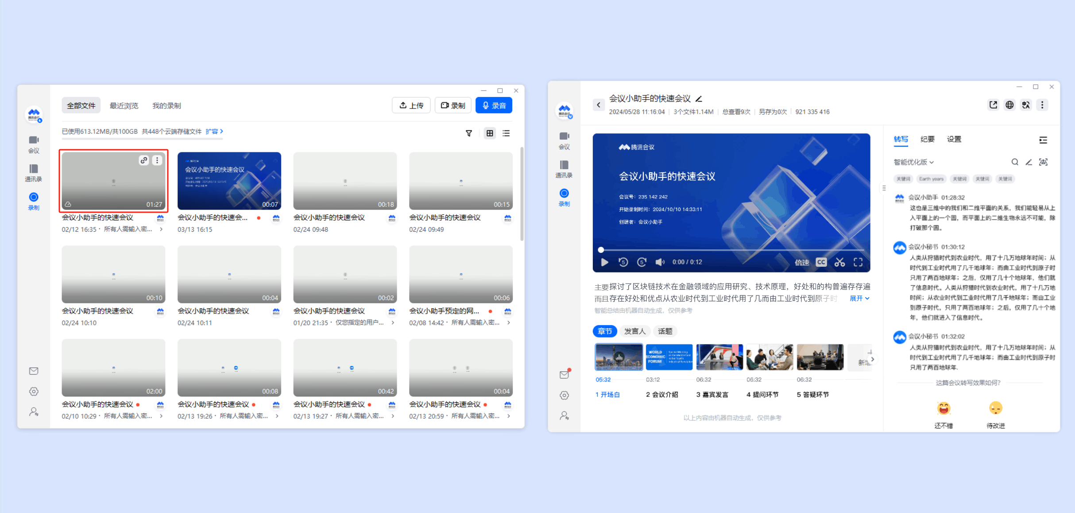The width and height of the screenshot is (1075, 513).
Task: Open chapter thumbnail 2 会议介绍
Action: [669, 357]
